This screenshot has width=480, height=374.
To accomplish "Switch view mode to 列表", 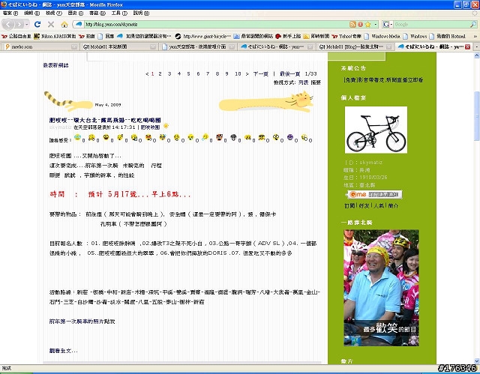I will tap(303, 82).
